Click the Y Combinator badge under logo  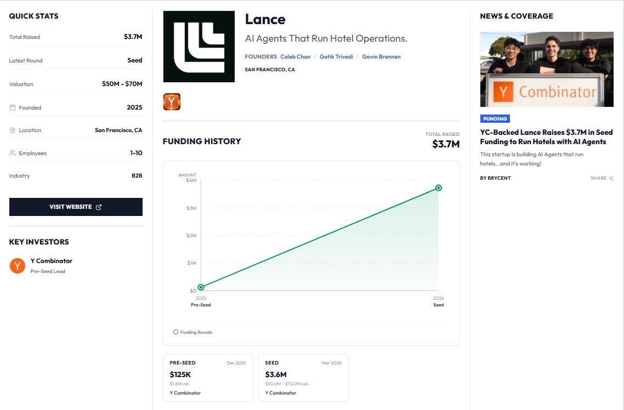click(172, 102)
